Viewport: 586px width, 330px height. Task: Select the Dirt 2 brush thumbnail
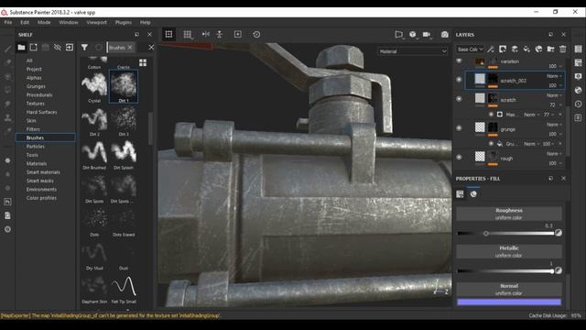94,119
